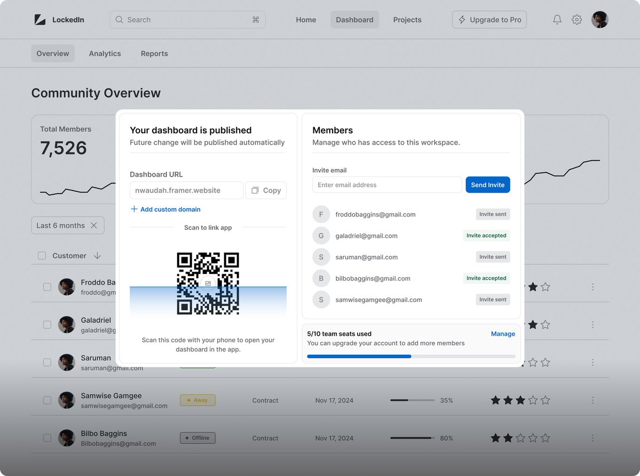
Task: Sort by Customer arrow icon
Action: pyautogui.click(x=97, y=256)
